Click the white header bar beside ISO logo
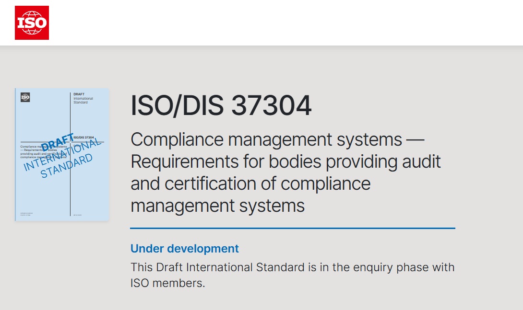This screenshot has height=310, width=523. point(288,23)
